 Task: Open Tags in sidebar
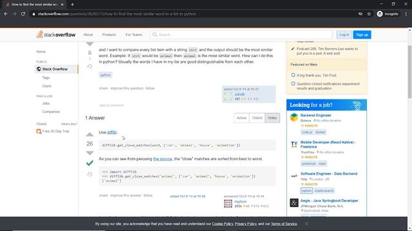click(46, 78)
